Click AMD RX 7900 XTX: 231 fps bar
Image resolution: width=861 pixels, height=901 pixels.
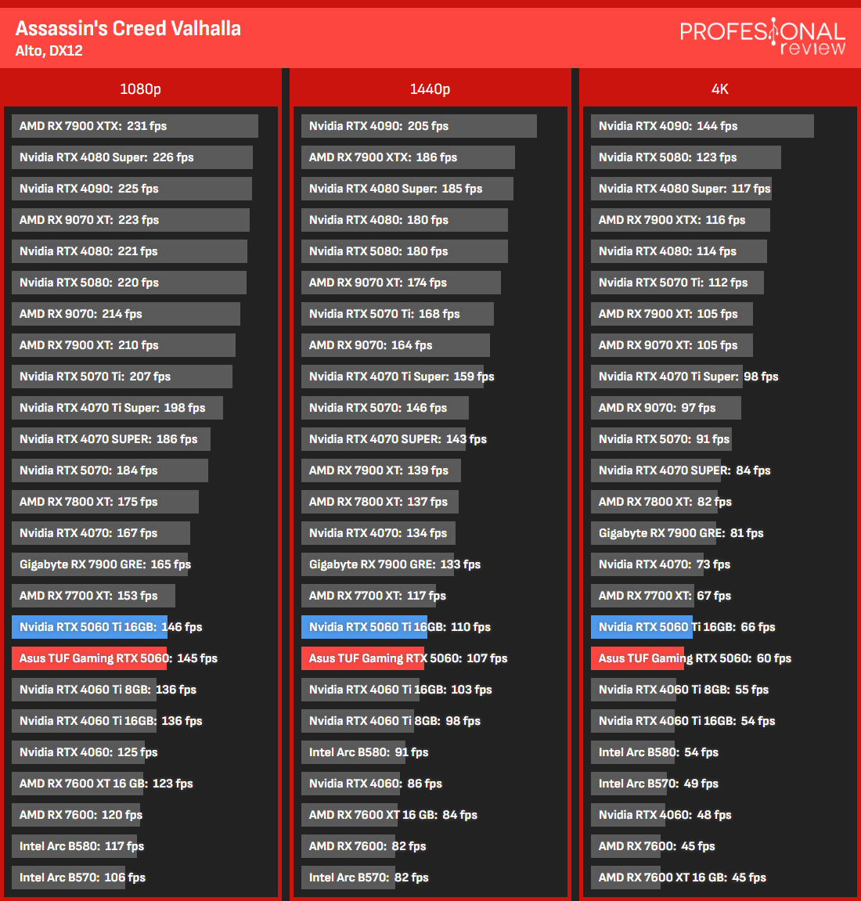coord(135,126)
